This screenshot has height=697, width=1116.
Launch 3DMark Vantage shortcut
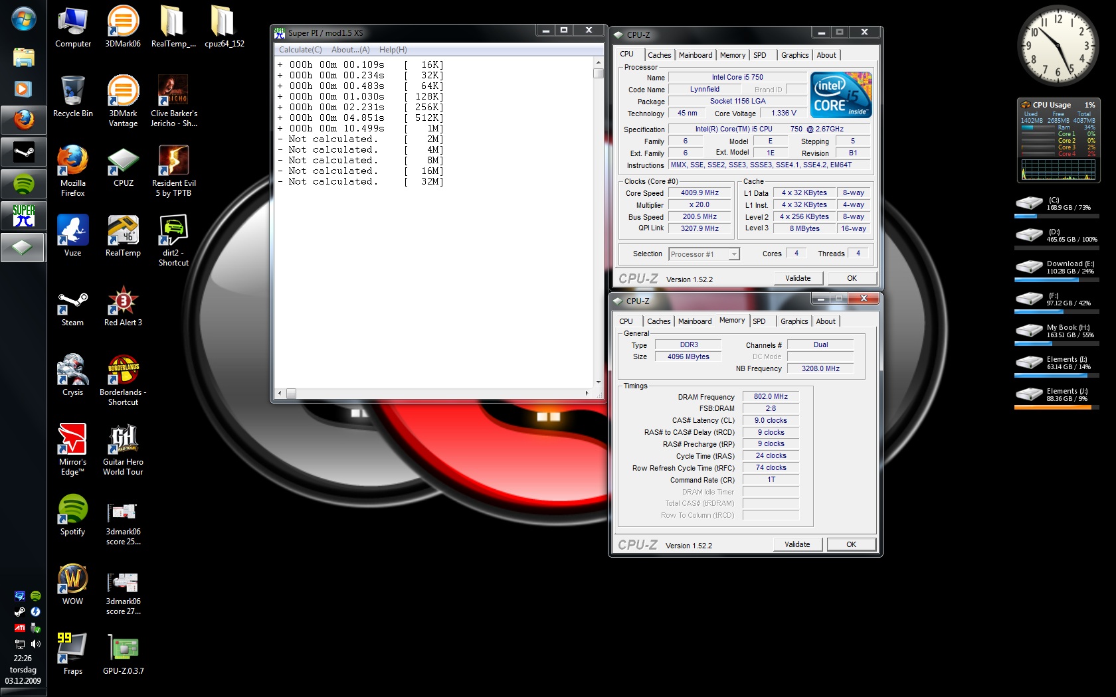tap(123, 102)
